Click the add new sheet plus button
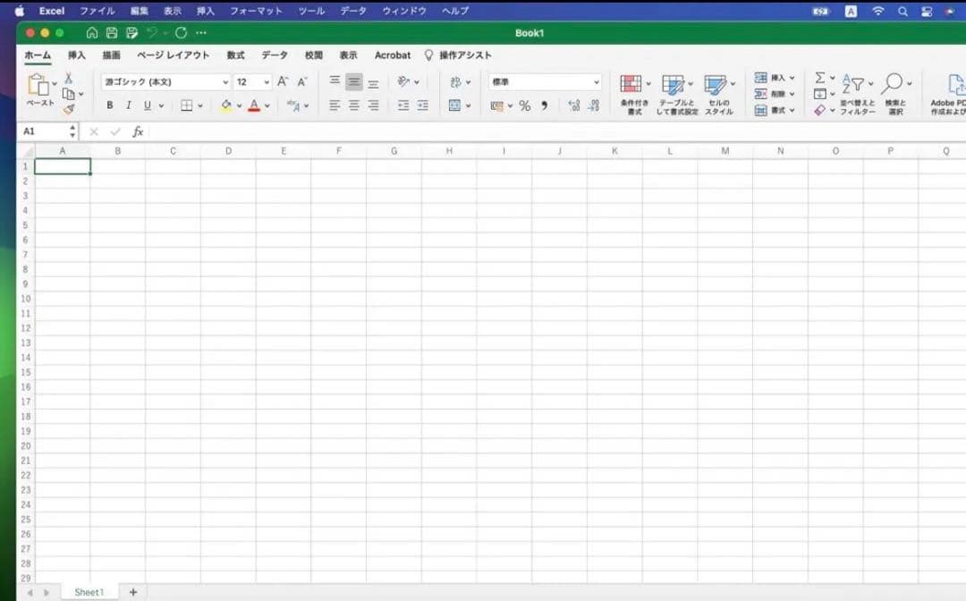Viewport: 966px width, 601px height. [133, 592]
